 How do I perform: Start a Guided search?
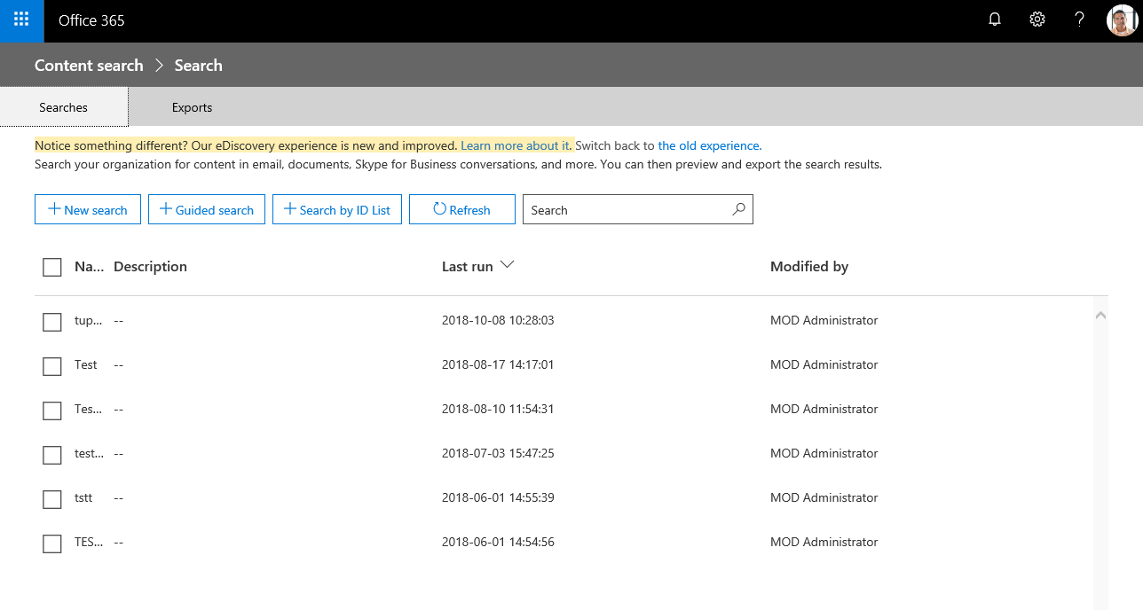pos(207,209)
